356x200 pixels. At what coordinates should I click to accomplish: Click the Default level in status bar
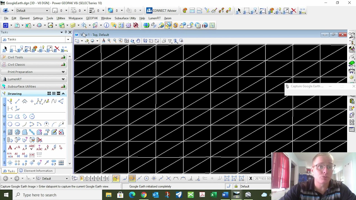(x=245, y=186)
